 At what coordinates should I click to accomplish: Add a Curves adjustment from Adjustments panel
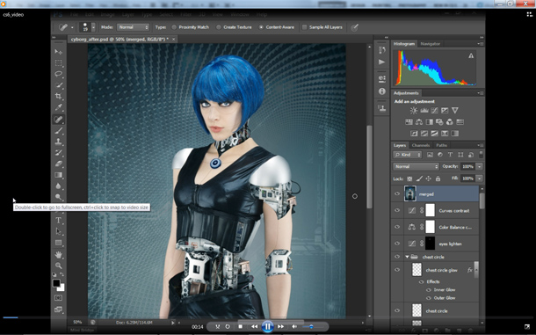point(434,111)
